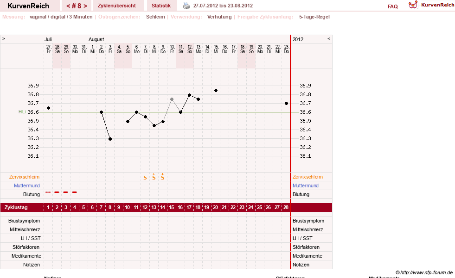Select the temperature point on 12 August
The height and width of the screenshot is (278, 455).
(190, 95)
